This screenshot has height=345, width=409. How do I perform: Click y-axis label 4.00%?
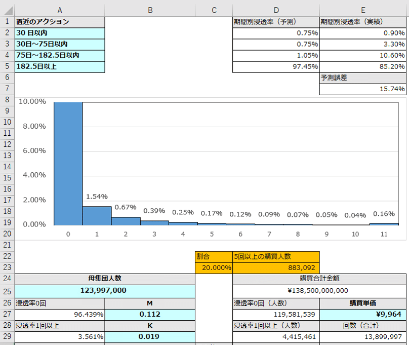(x=34, y=175)
